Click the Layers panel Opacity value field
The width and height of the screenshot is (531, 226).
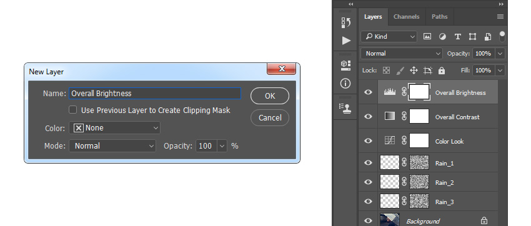pyautogui.click(x=484, y=54)
